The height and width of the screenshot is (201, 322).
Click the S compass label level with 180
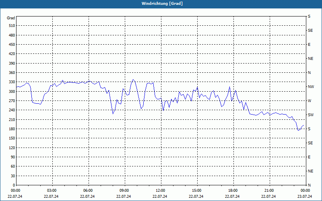pyautogui.click(x=309, y=129)
